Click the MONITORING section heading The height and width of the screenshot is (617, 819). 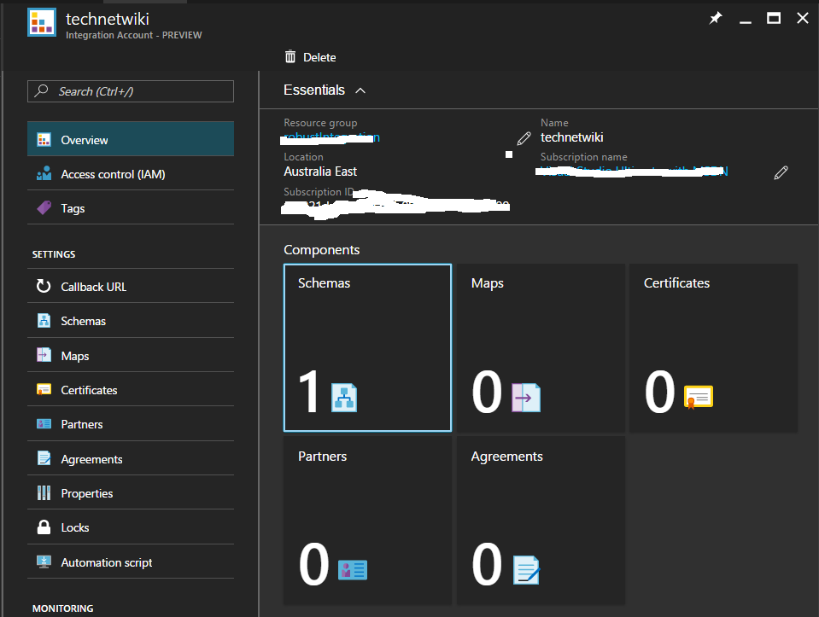[62, 608]
